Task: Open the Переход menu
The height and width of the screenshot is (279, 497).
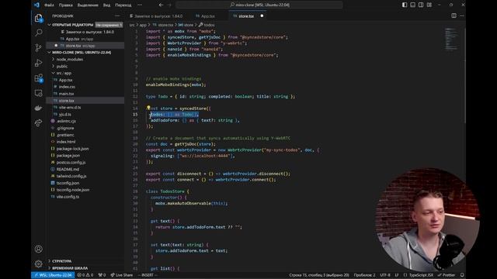Action: click(x=123, y=5)
